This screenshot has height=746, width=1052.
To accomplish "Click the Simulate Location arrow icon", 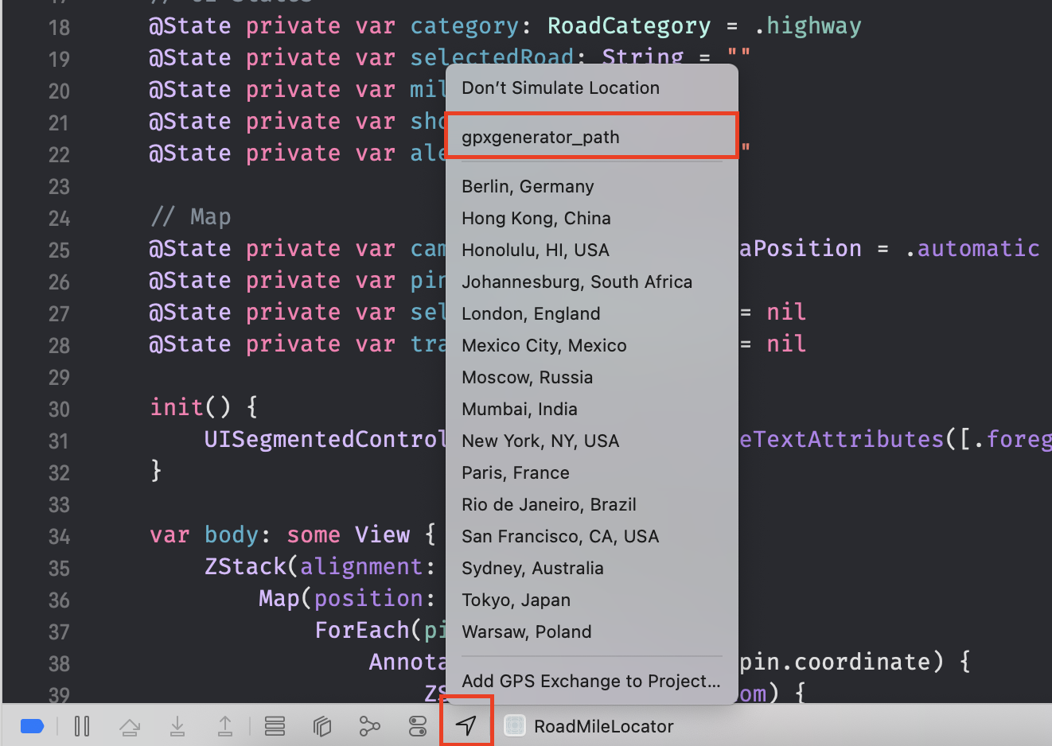I will (x=466, y=725).
